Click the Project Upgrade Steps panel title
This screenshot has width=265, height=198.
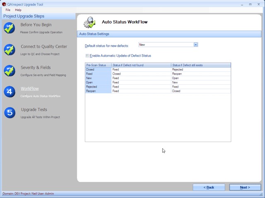(24, 16)
